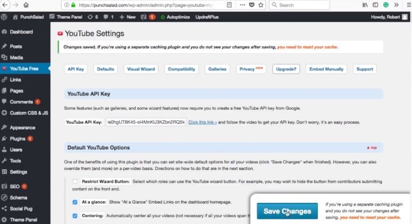The width and height of the screenshot is (412, 224).
Task: Open the Privacy tab
Action: click(251, 69)
